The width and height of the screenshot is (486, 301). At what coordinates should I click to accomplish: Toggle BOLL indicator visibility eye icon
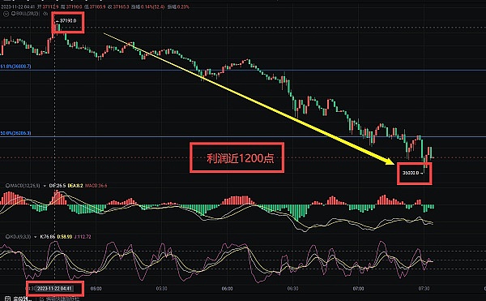(45, 14)
